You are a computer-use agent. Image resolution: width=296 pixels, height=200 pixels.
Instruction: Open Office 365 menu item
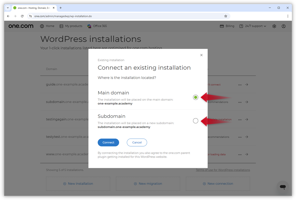point(97,26)
